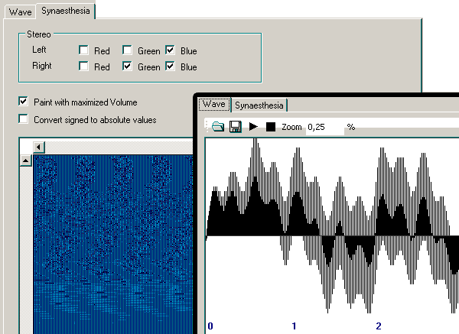Click the up scroll arrow beside the image
The image size is (459, 334).
click(x=26, y=161)
